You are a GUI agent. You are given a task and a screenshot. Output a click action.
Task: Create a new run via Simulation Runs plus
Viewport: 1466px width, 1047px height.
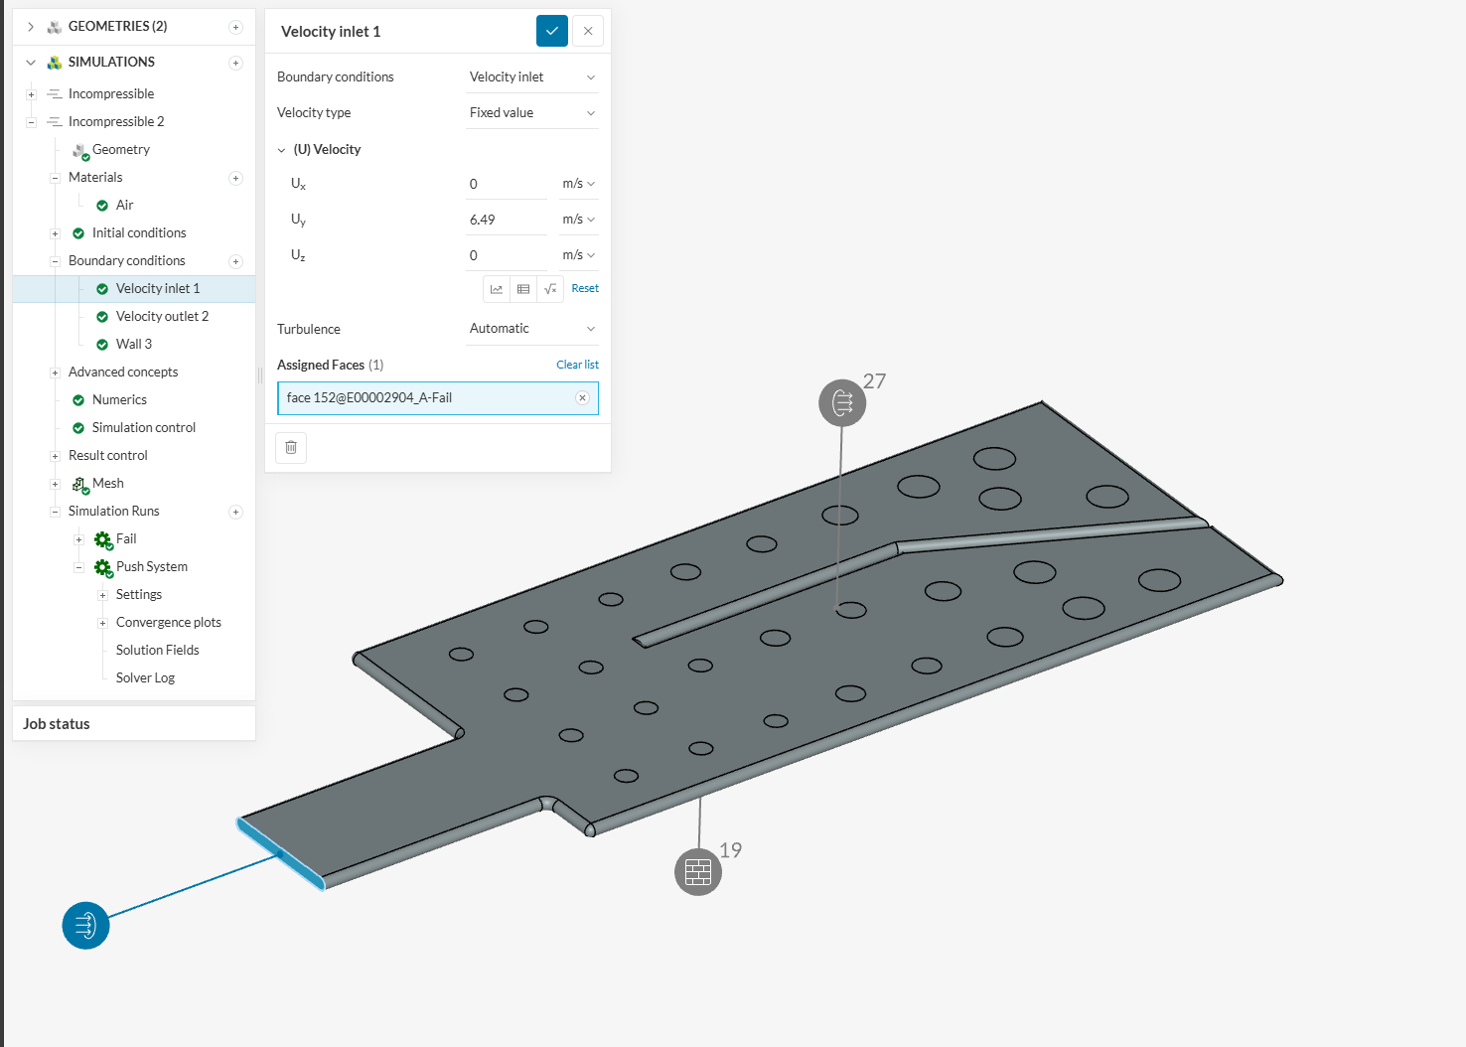click(x=235, y=512)
